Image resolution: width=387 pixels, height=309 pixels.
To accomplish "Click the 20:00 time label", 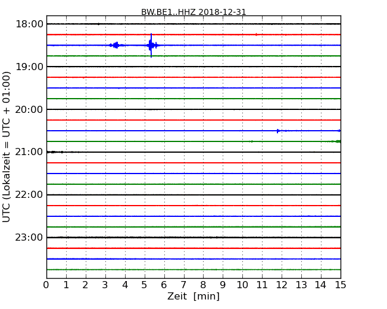I will point(29,110).
